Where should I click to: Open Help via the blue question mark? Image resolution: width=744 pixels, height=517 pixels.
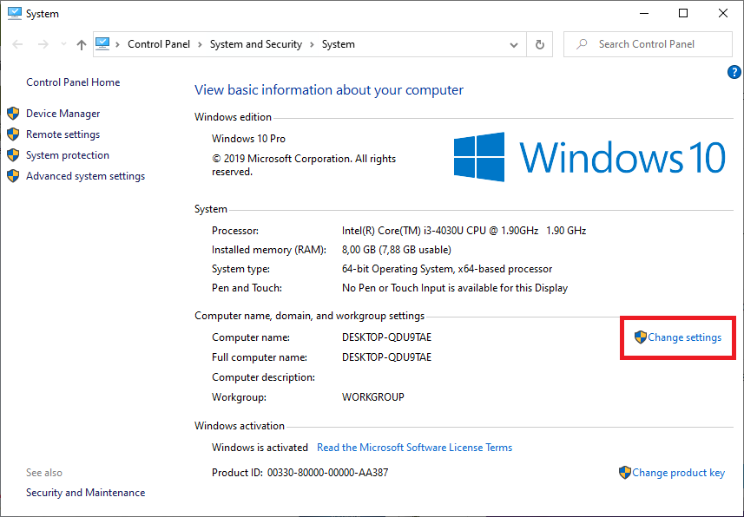734,73
